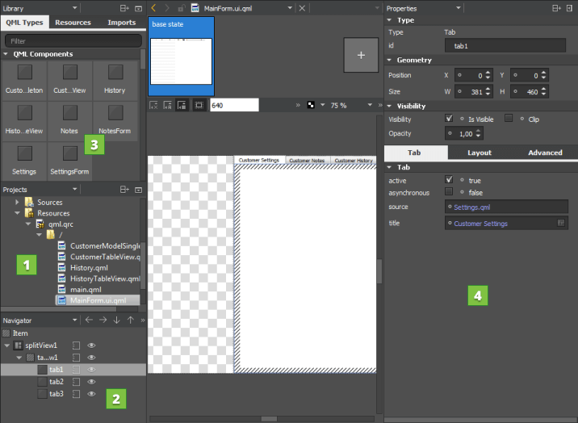Switch to the Layout tab
The width and height of the screenshot is (578, 423).
[x=480, y=153]
